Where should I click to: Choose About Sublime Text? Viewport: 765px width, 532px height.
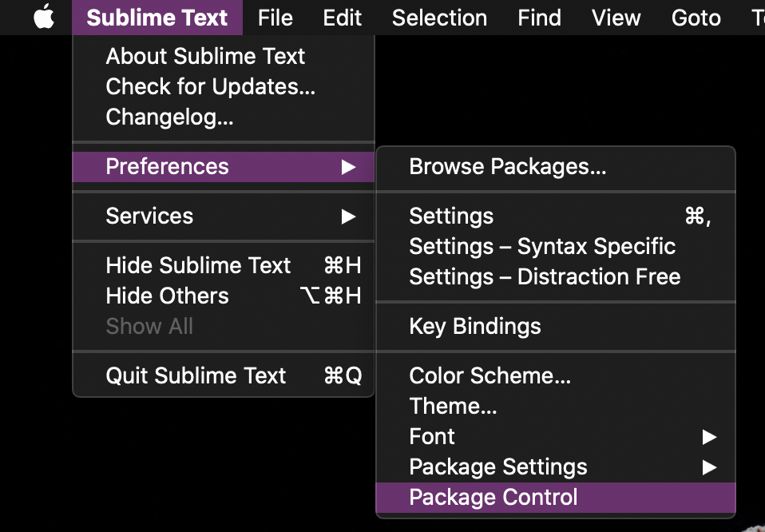pos(224,56)
